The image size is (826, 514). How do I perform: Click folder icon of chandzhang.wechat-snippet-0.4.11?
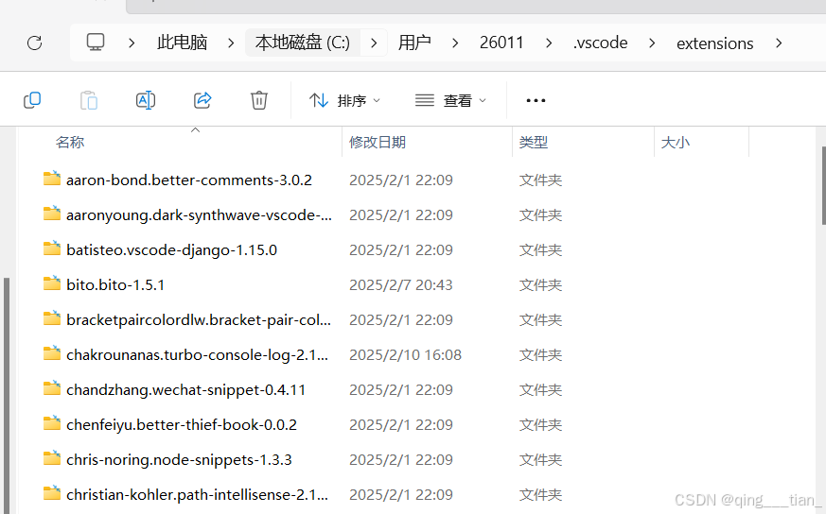point(52,388)
